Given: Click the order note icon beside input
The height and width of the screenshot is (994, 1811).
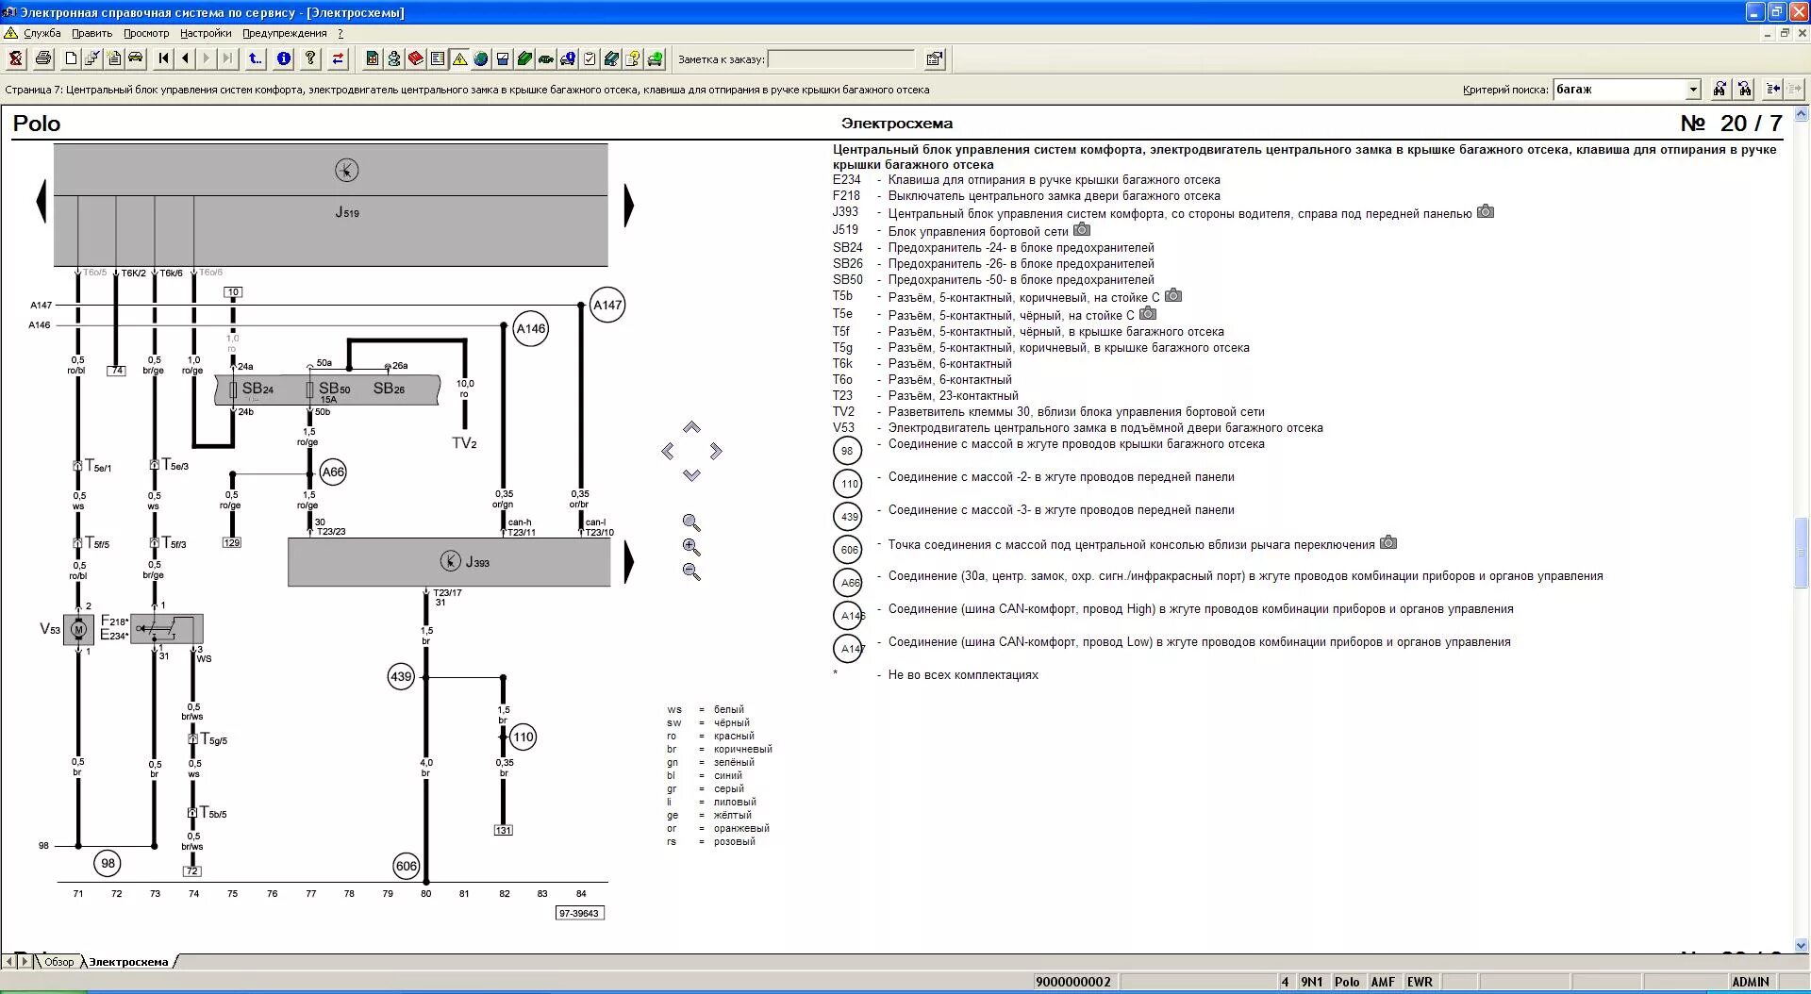Looking at the screenshot, I should pos(935,58).
